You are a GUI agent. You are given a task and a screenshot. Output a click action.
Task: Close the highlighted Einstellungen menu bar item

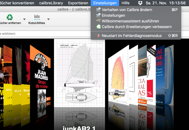105,3
